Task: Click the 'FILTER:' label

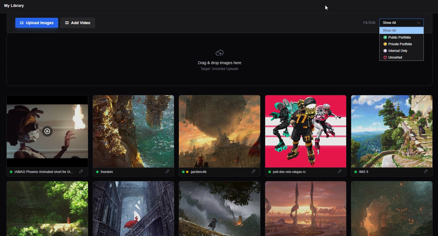Action: 370,23
